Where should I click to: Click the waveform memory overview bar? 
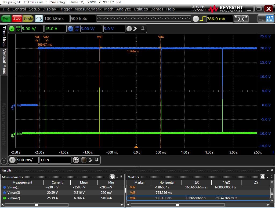(144, 19)
